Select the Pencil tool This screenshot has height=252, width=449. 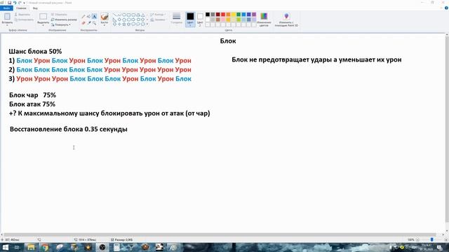pyautogui.click(x=83, y=17)
